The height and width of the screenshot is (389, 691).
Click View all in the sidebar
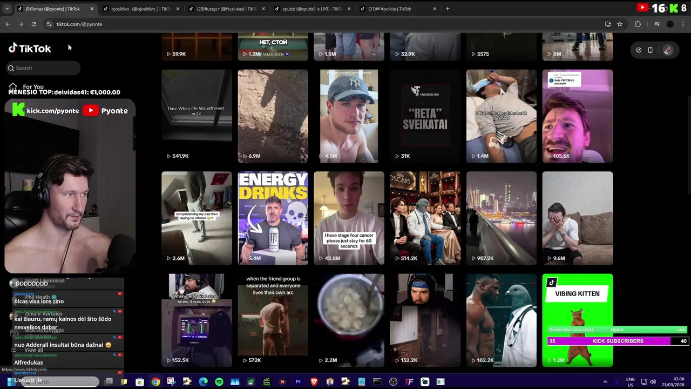[33, 350]
